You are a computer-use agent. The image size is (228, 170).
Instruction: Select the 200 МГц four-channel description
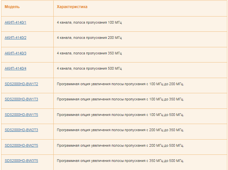(x=89, y=38)
